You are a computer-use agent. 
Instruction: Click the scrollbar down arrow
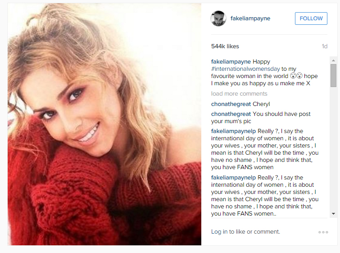(x=333, y=214)
